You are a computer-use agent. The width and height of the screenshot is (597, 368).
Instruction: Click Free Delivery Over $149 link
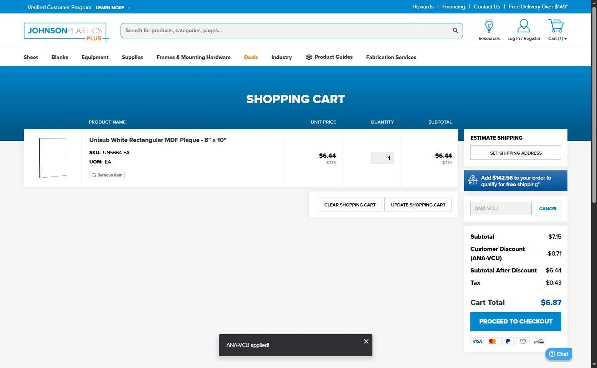coord(538,7)
